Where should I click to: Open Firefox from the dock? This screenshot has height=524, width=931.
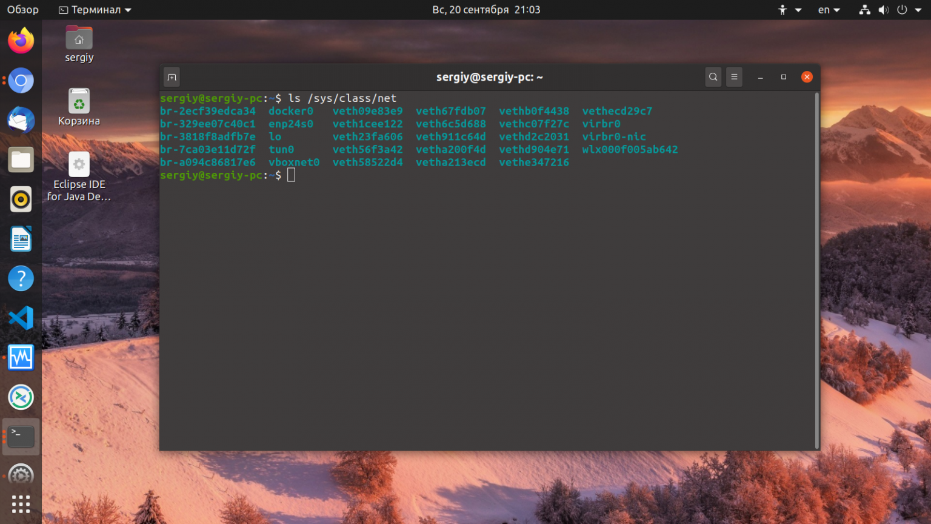point(21,40)
